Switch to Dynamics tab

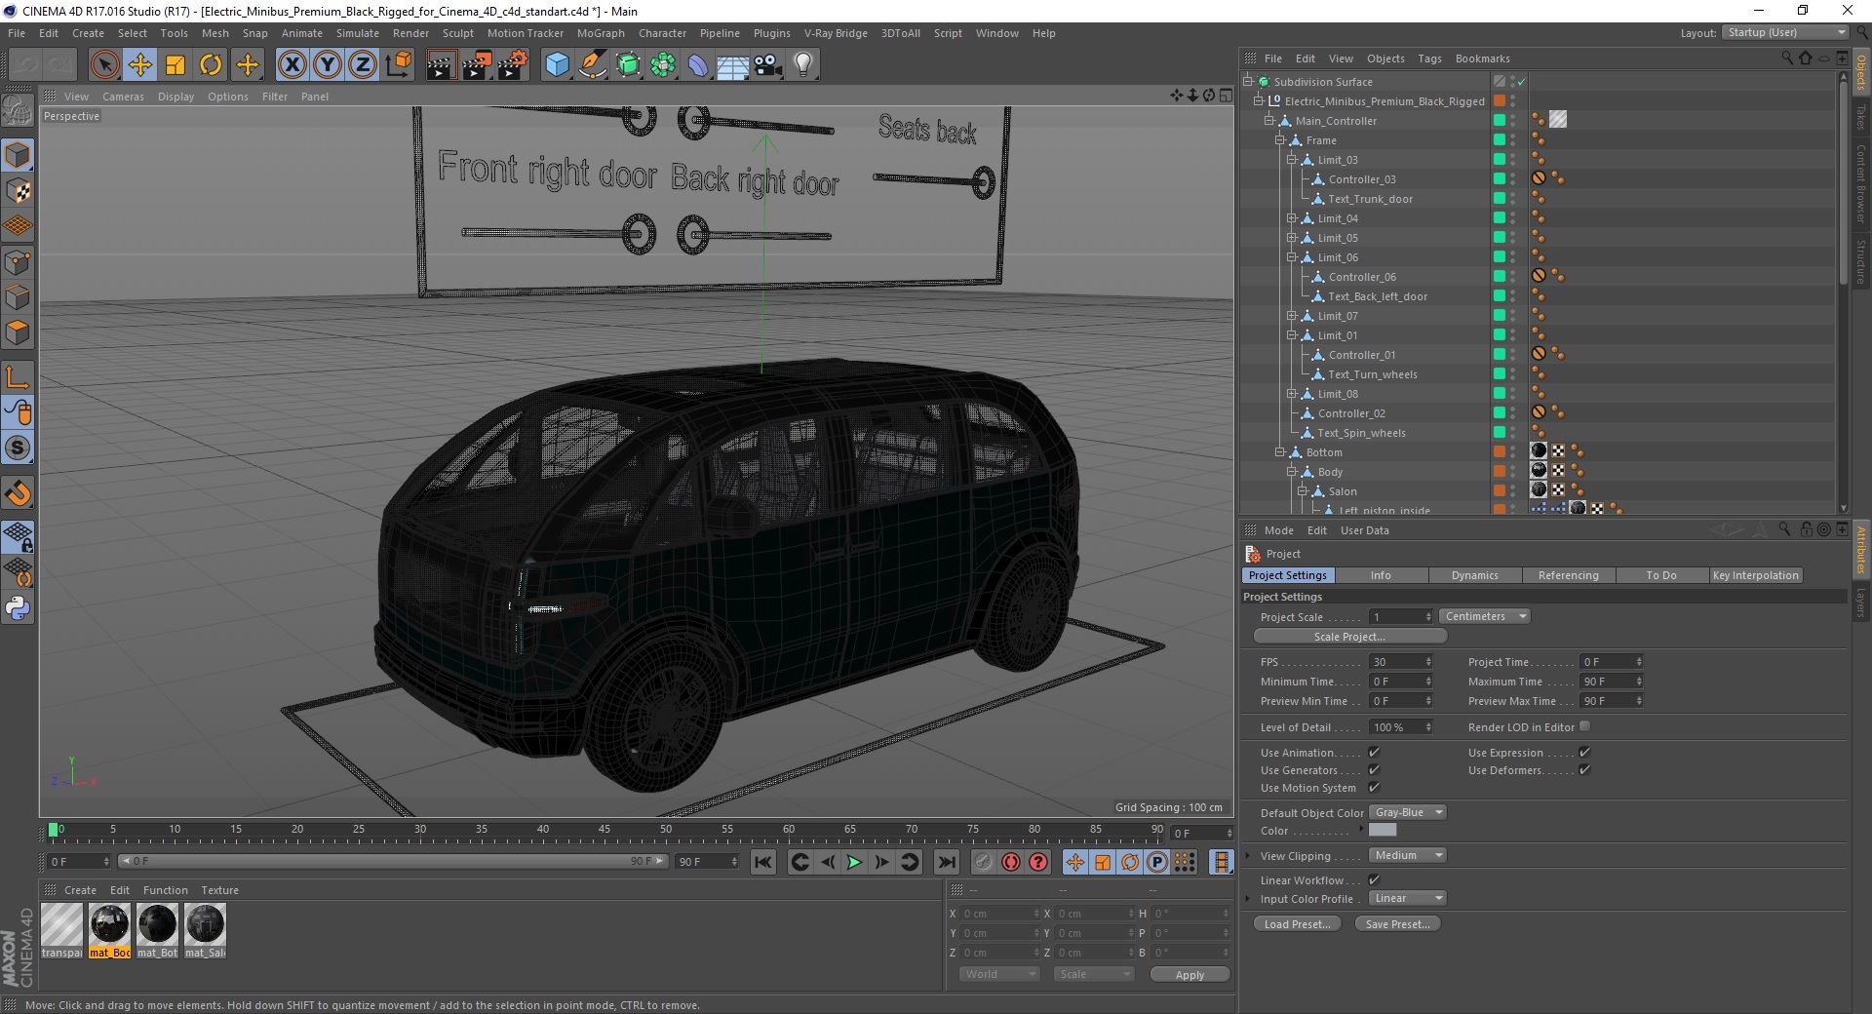pos(1474,575)
